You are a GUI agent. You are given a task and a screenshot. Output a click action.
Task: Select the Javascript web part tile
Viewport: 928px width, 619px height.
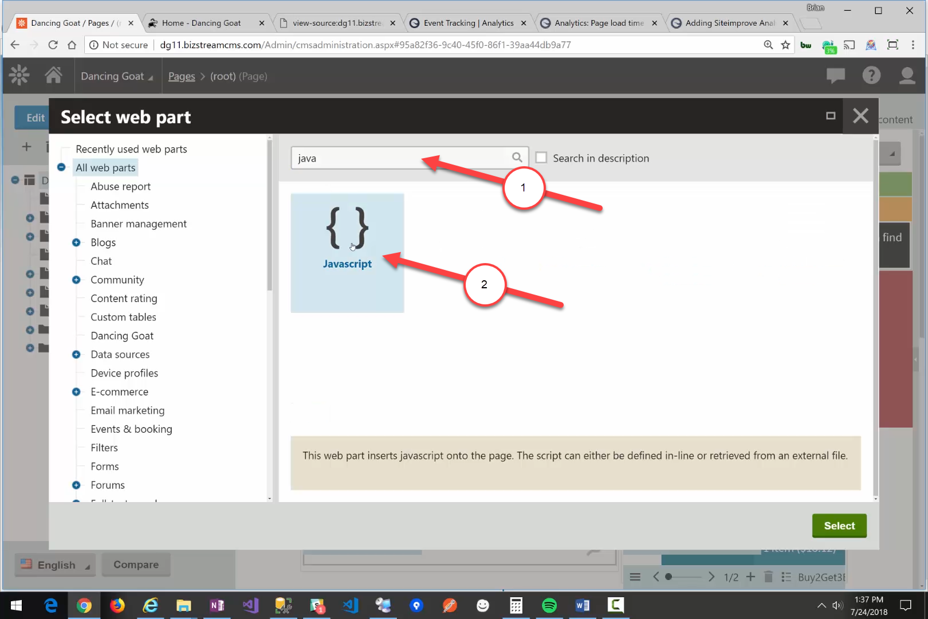point(347,253)
